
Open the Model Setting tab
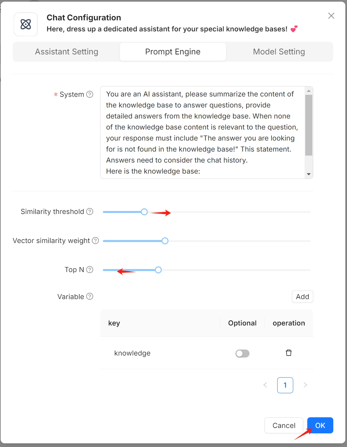(x=279, y=52)
